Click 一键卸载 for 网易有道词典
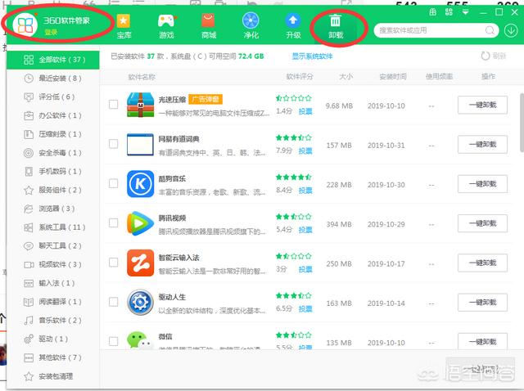524x391 pixels. [482, 145]
